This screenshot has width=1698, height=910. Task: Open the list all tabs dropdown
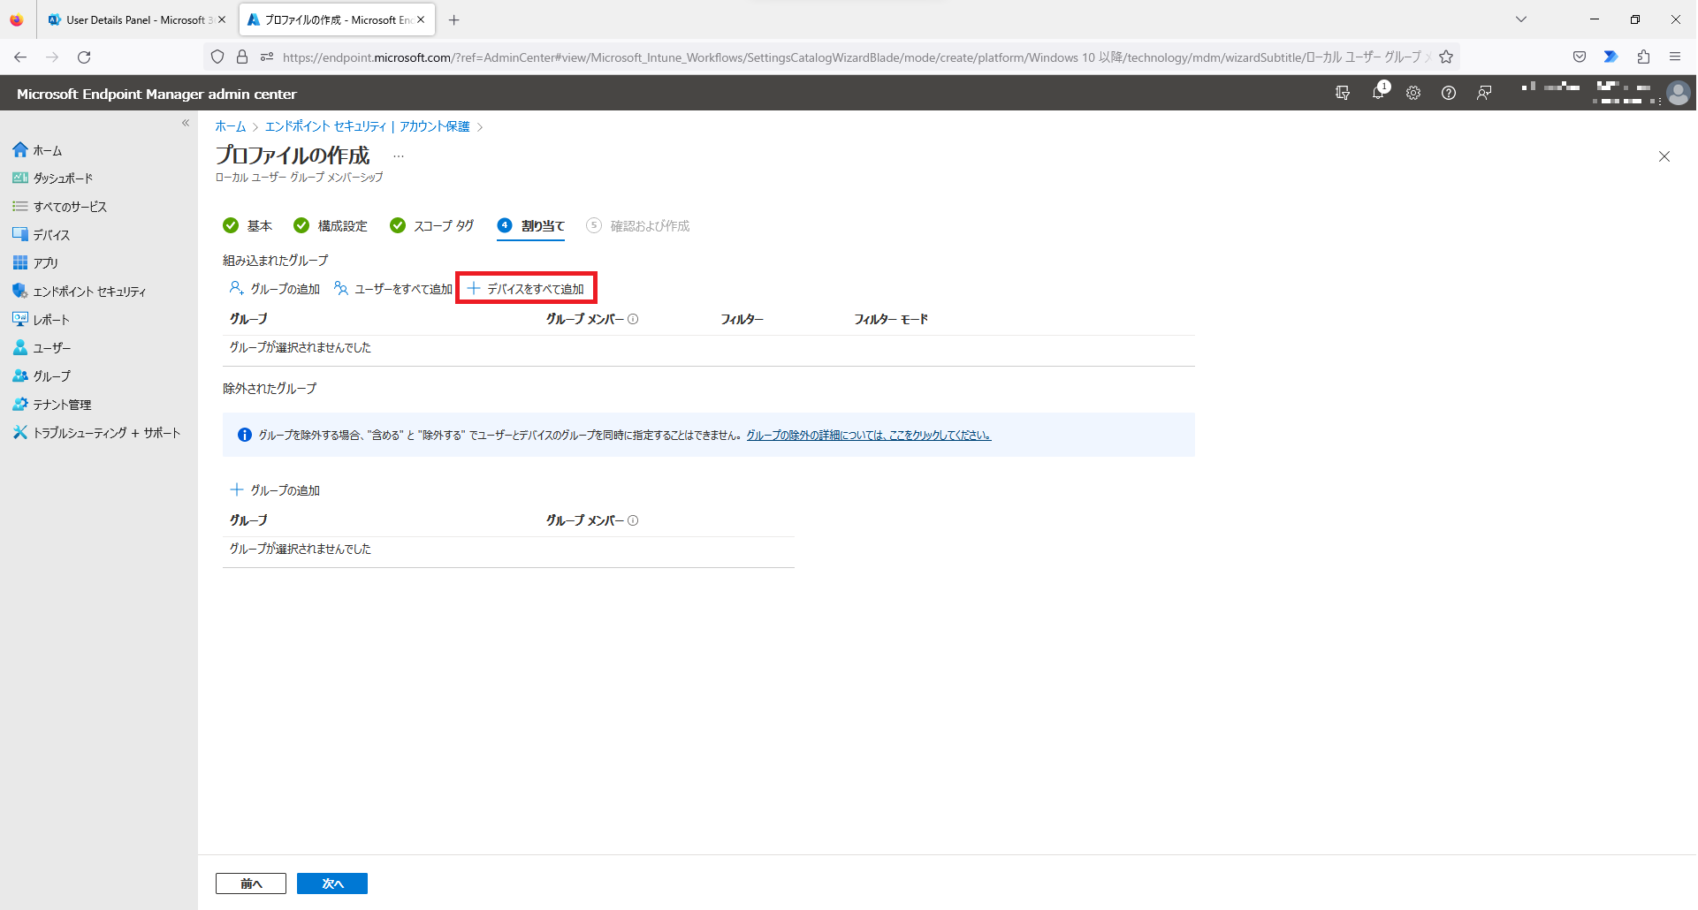pos(1521,19)
